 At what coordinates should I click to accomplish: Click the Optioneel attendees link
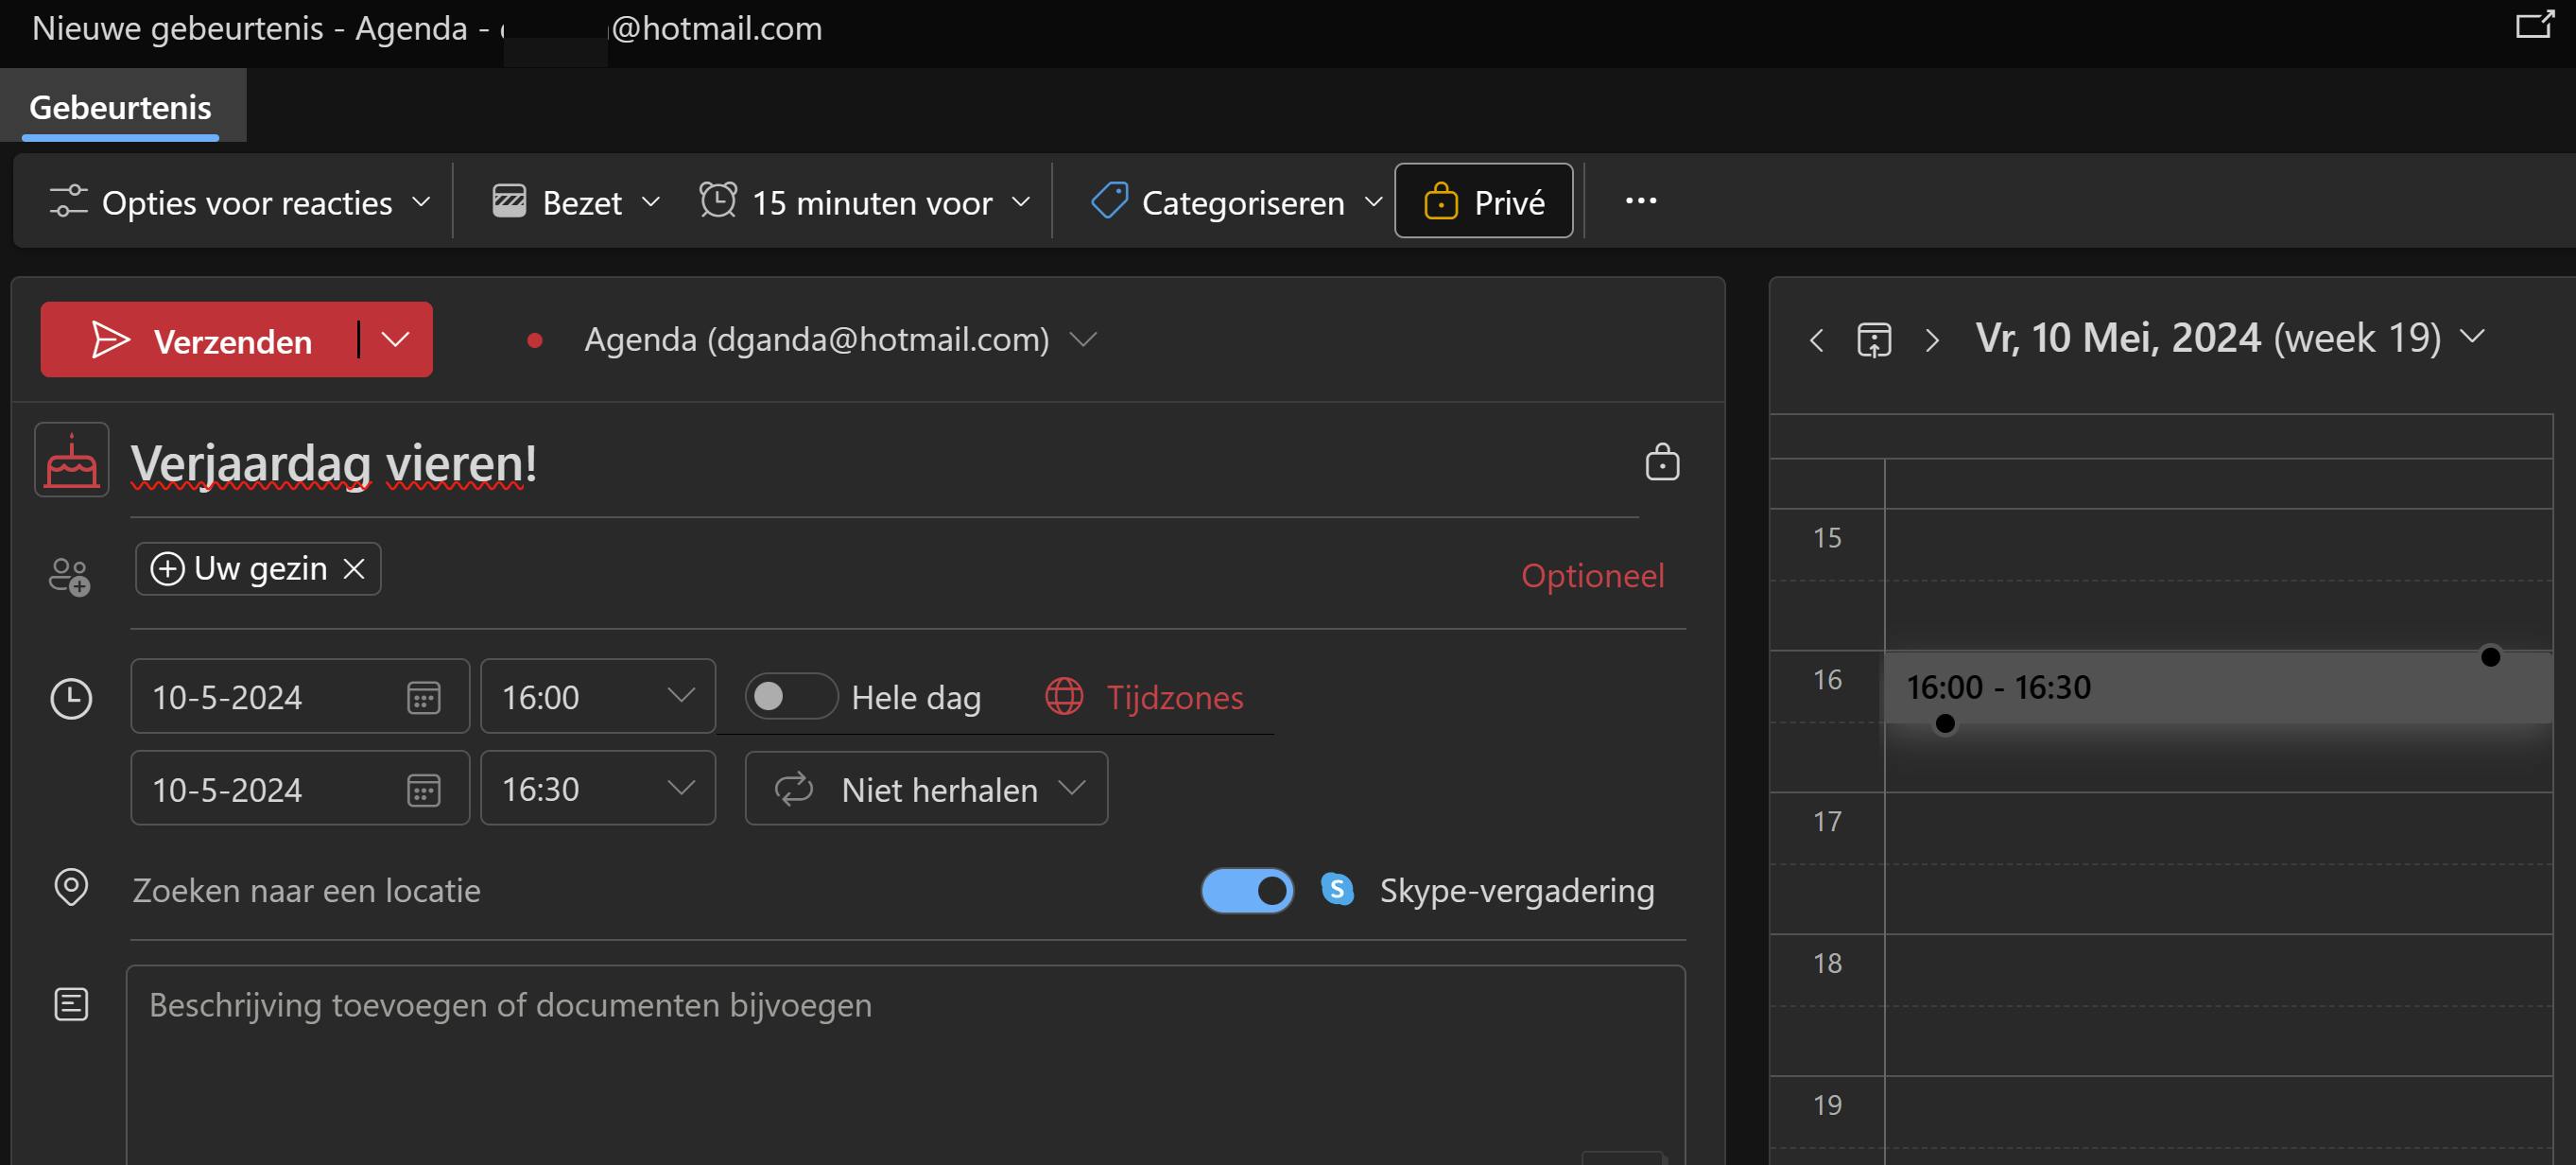pos(1591,575)
